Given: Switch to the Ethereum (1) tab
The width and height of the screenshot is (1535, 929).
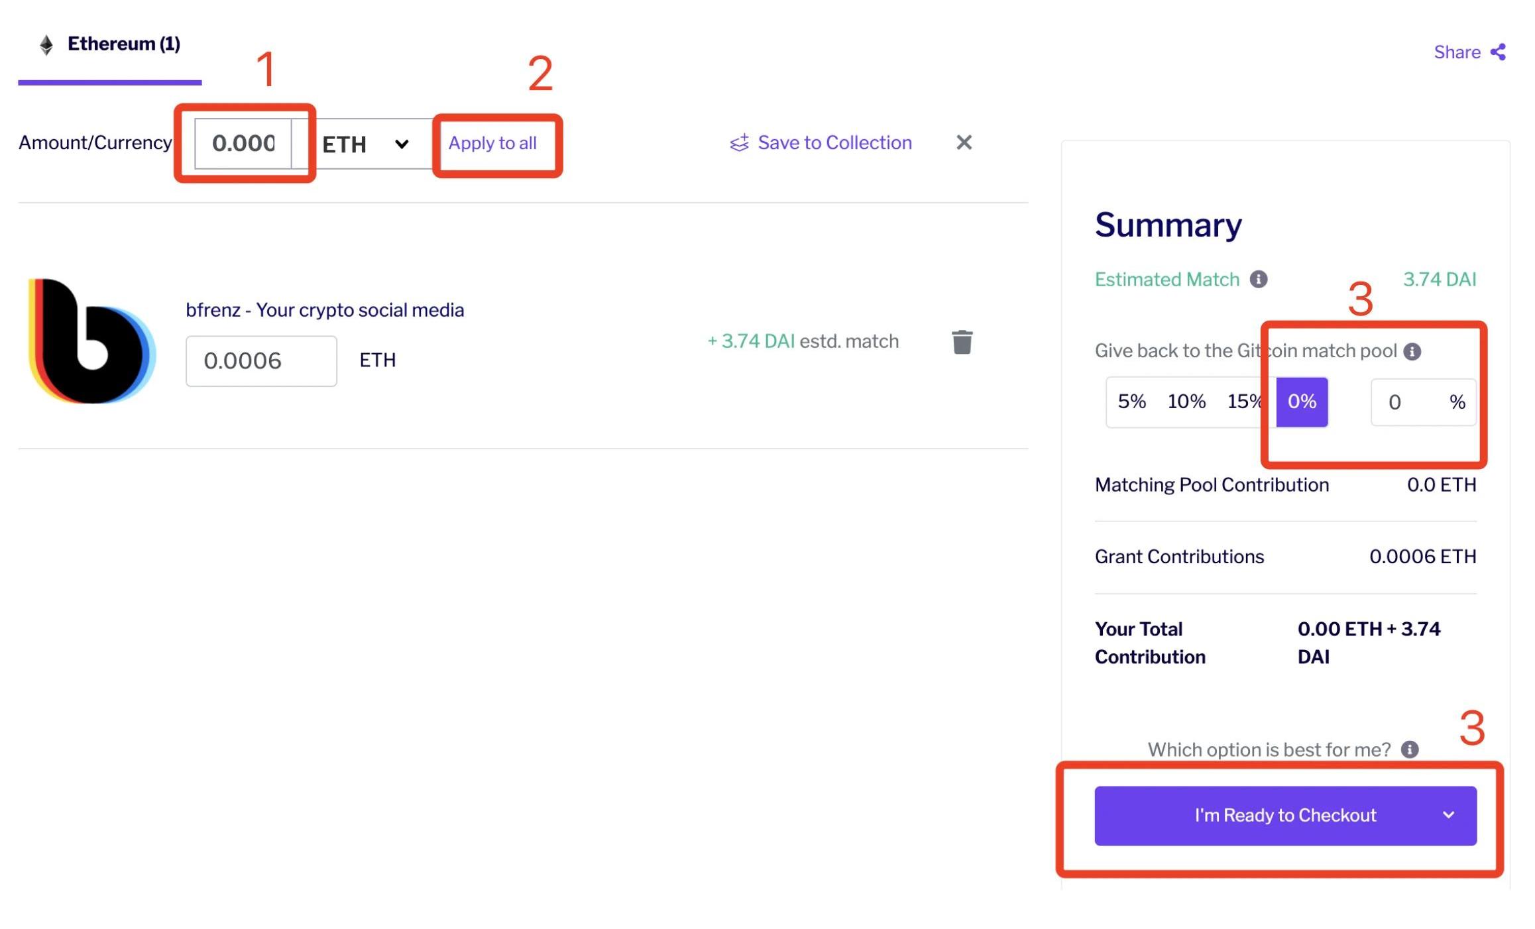Looking at the screenshot, I should click(123, 44).
